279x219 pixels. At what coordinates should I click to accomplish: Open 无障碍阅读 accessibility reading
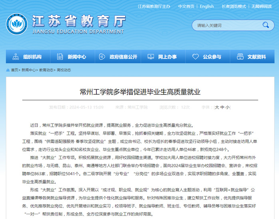(x=261, y=6)
